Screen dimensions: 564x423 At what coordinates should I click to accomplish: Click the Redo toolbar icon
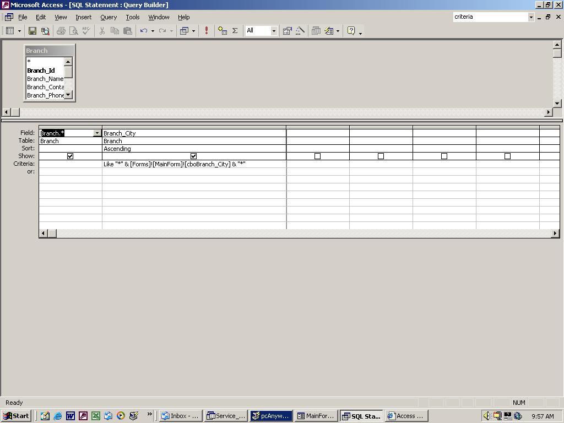pos(162,31)
